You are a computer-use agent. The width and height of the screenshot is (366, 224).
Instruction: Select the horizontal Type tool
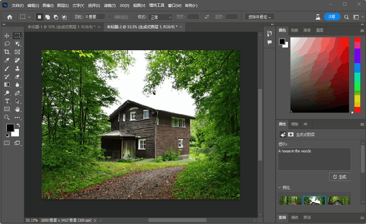click(x=7, y=101)
